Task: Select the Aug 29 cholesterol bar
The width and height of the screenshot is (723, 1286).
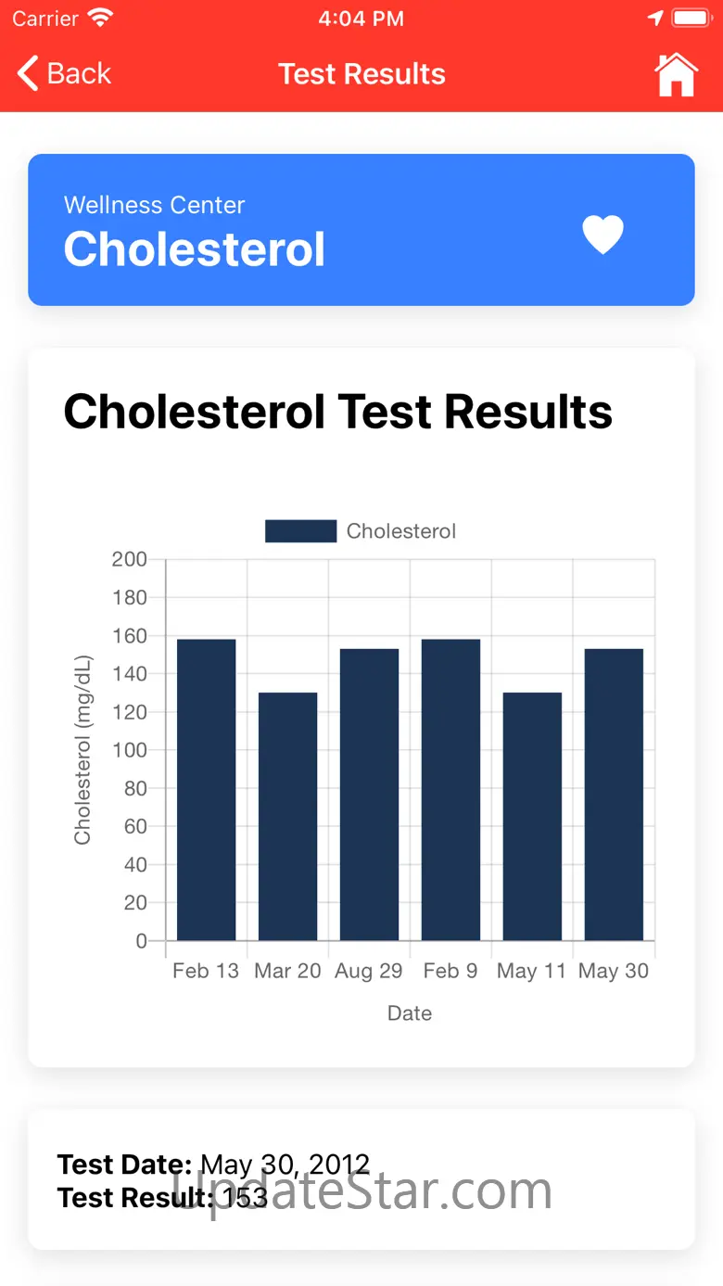Action: (x=369, y=795)
